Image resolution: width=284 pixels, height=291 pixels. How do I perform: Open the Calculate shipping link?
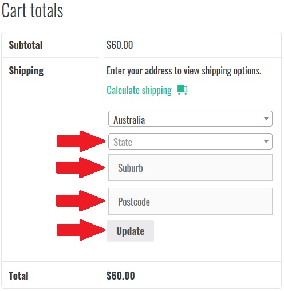[139, 90]
